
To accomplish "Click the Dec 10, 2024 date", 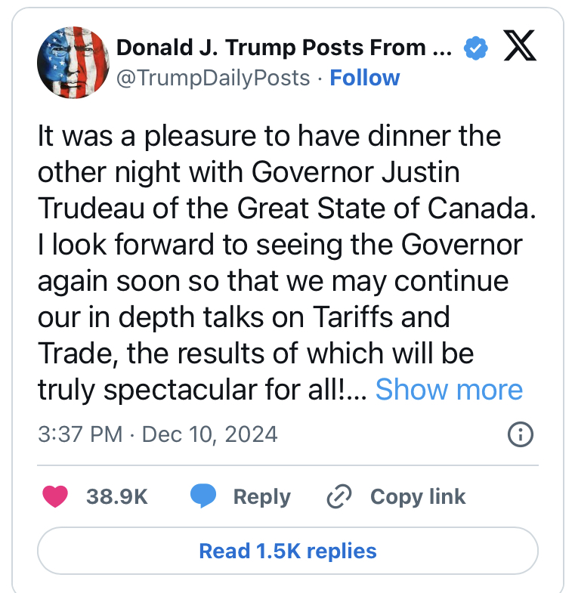I will (x=209, y=434).
